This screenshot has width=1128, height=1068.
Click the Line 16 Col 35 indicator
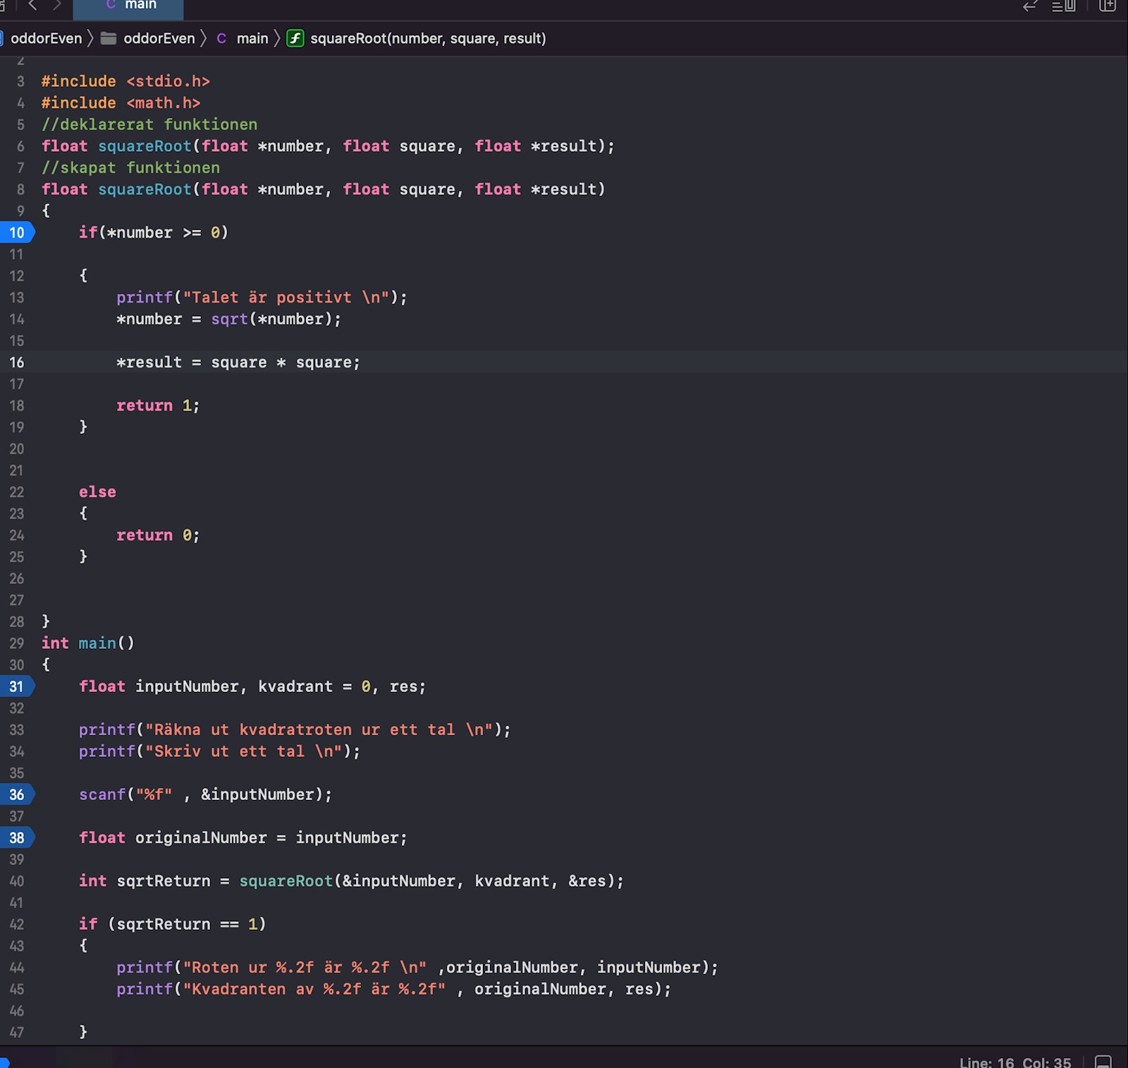click(x=1014, y=1062)
